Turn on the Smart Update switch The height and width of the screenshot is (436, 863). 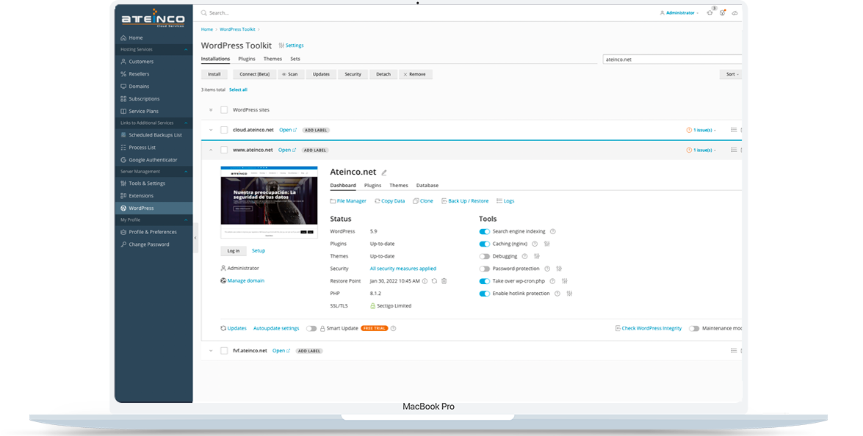pos(311,328)
